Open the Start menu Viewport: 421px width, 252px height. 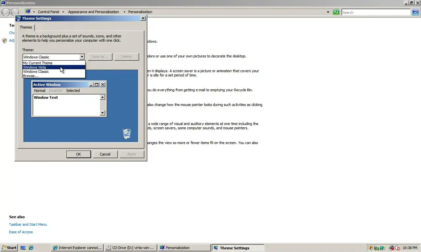9,248
